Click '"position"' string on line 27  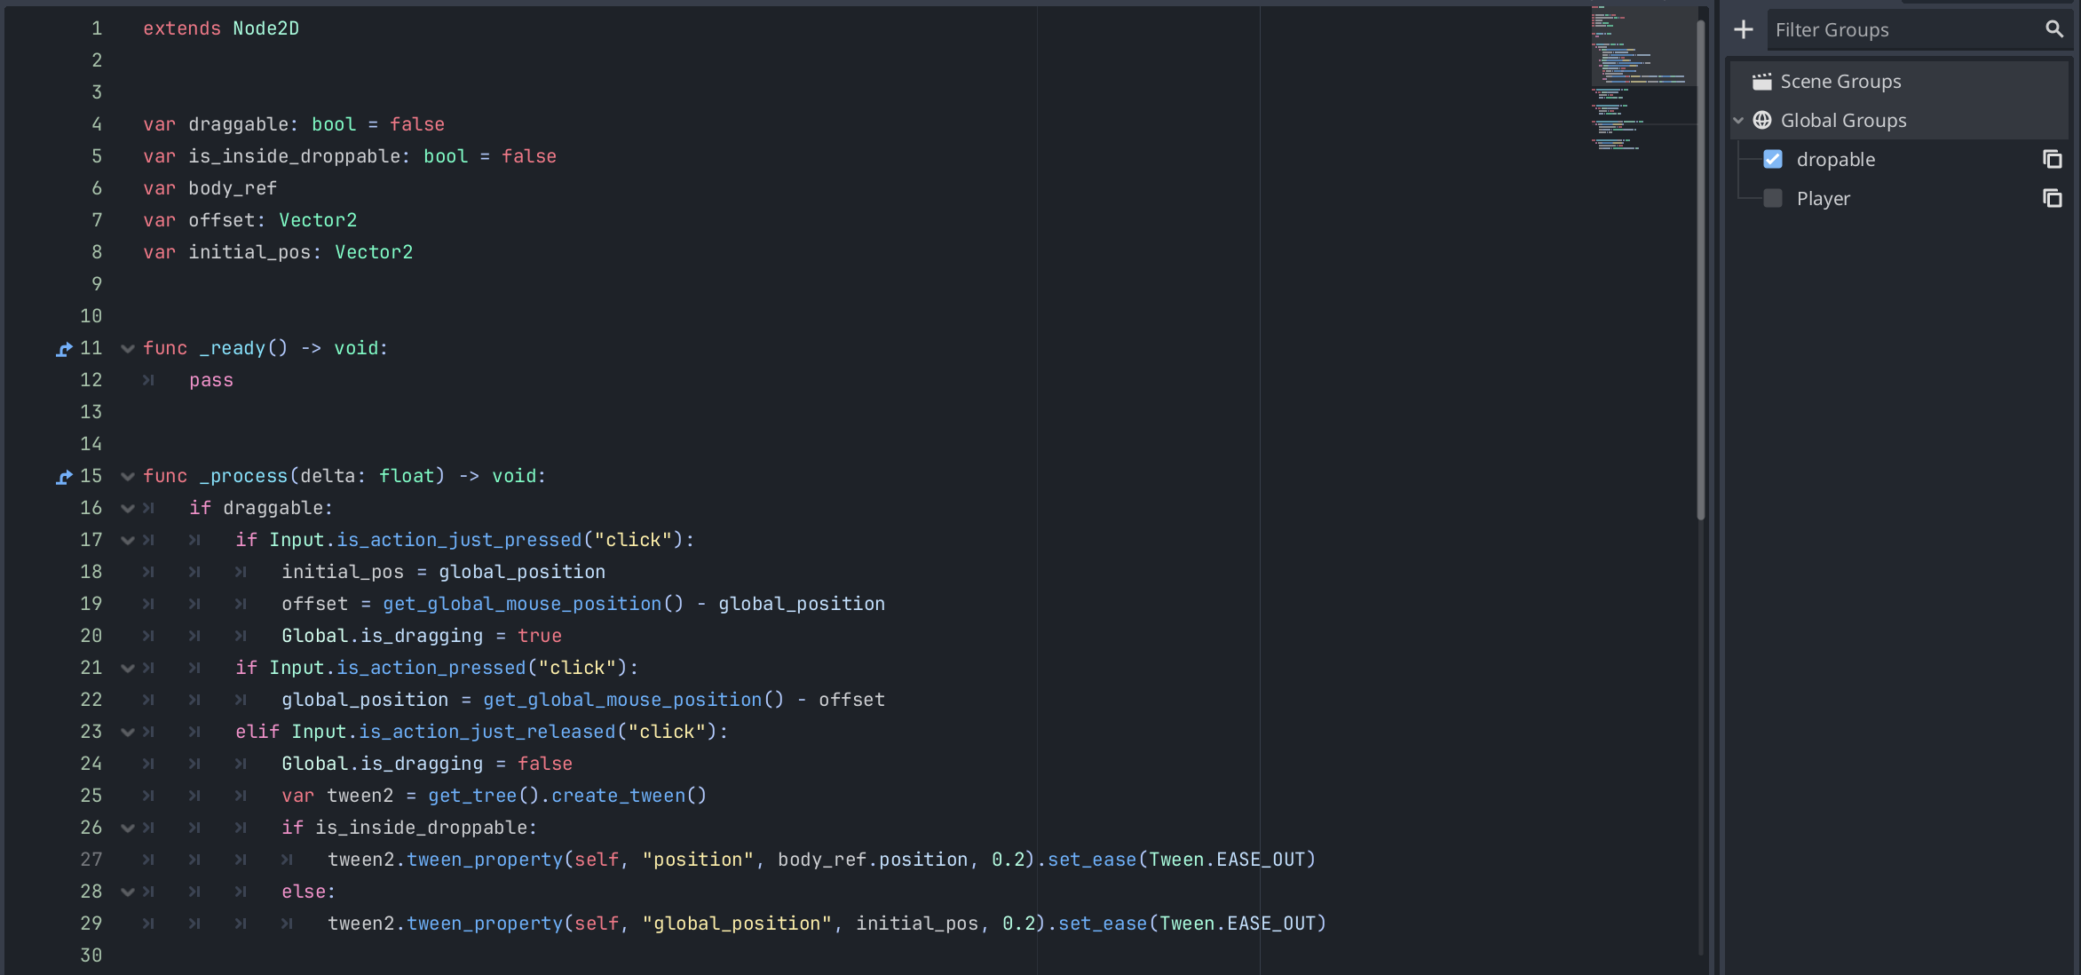click(698, 860)
